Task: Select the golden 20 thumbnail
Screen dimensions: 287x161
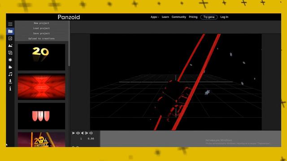Action: point(42,57)
